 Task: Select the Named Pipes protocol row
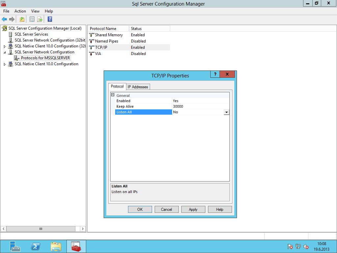click(x=129, y=41)
